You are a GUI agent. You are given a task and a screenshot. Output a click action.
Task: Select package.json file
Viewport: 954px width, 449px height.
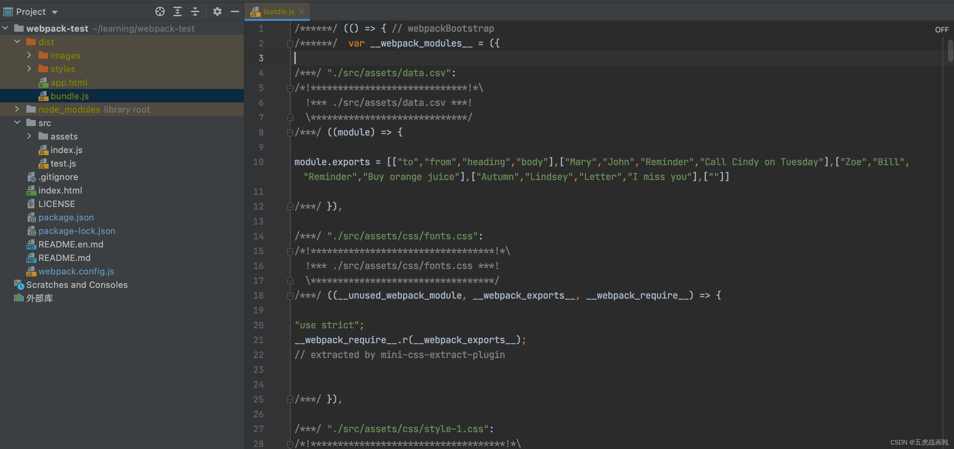click(66, 217)
